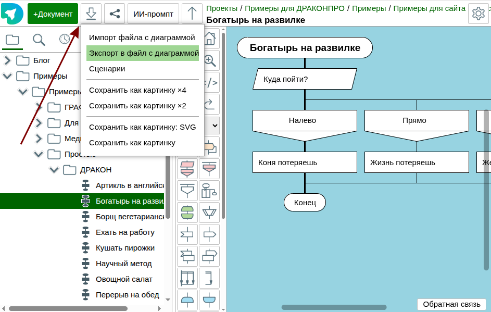
Task: Expand the Блог folder chevron
Action: tap(7, 60)
